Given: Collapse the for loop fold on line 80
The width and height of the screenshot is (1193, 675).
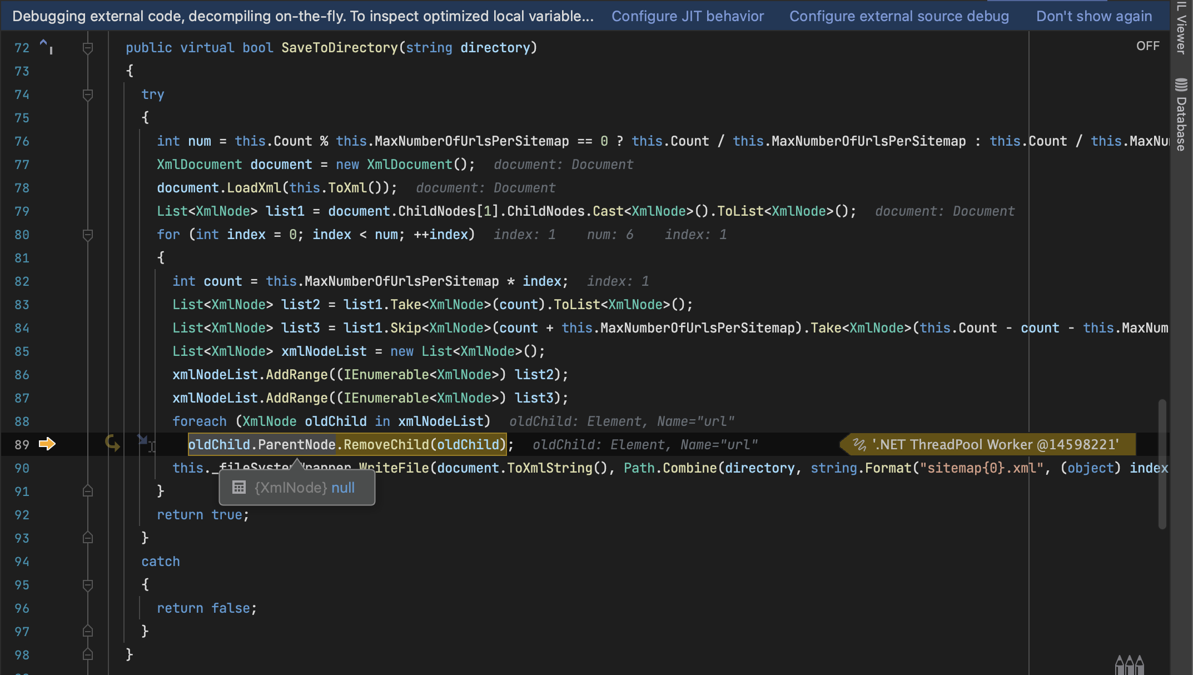Looking at the screenshot, I should (87, 235).
